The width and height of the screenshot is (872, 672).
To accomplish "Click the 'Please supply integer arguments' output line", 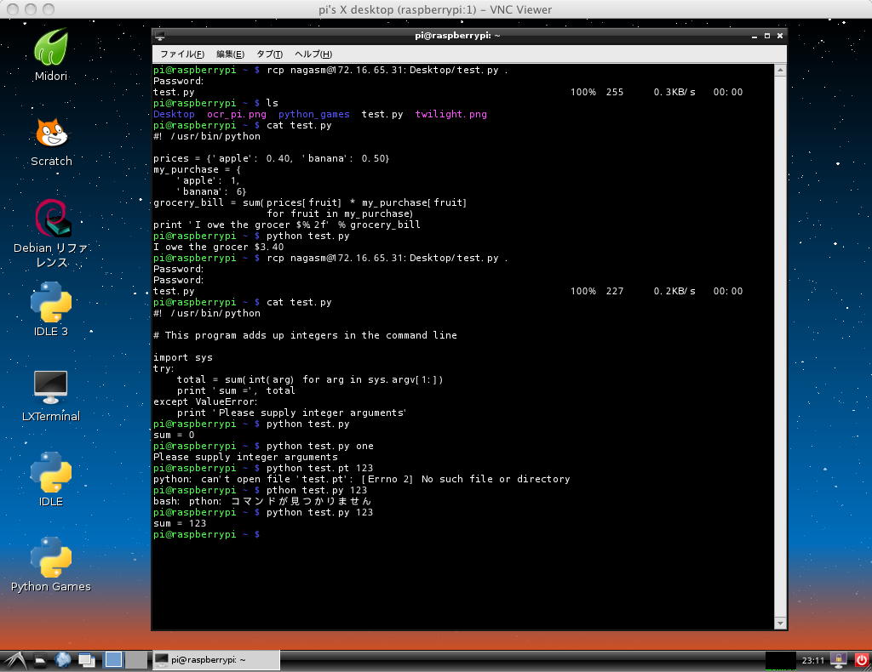I will tap(245, 457).
